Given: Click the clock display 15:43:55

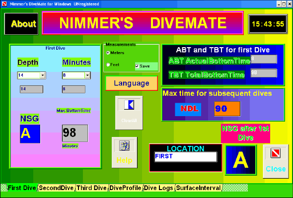Looking at the screenshot, I should pos(268,24).
